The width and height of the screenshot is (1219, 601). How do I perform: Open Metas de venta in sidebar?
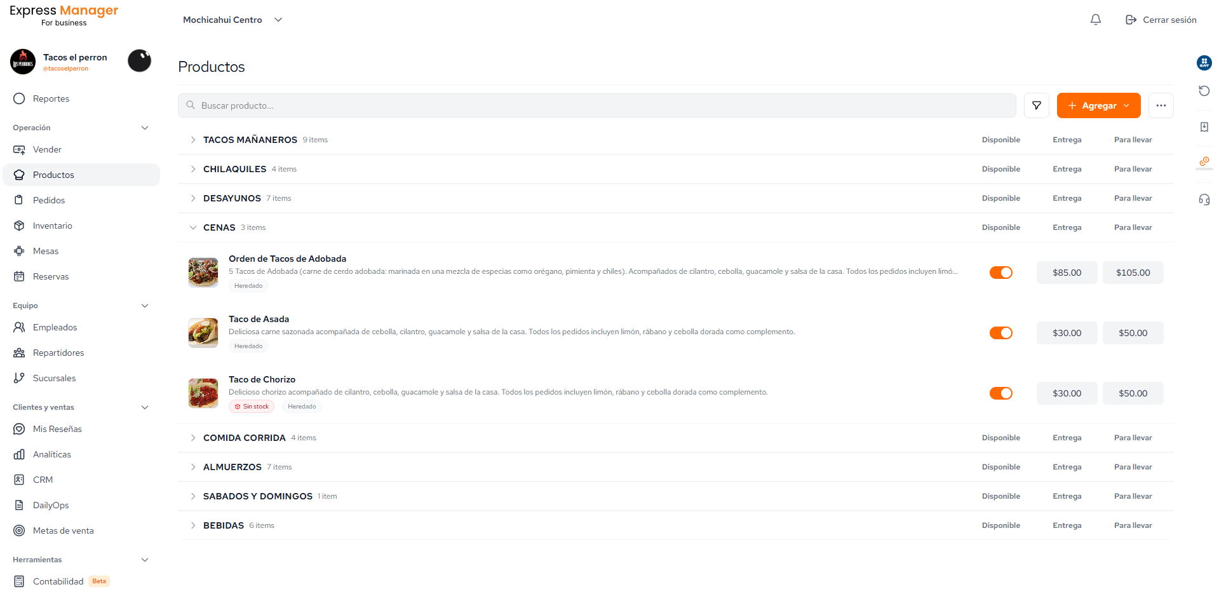pos(81,530)
